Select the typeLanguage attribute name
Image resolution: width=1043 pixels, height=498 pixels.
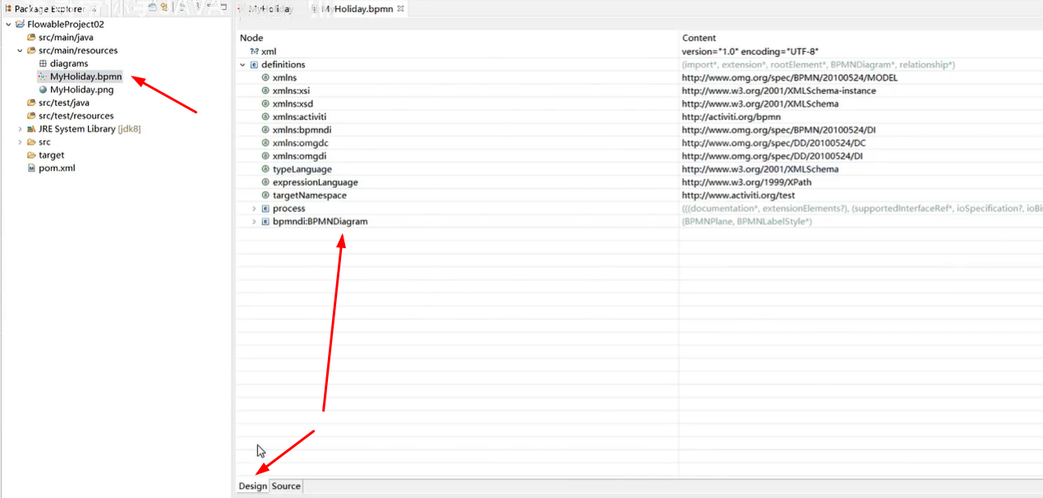pos(302,169)
